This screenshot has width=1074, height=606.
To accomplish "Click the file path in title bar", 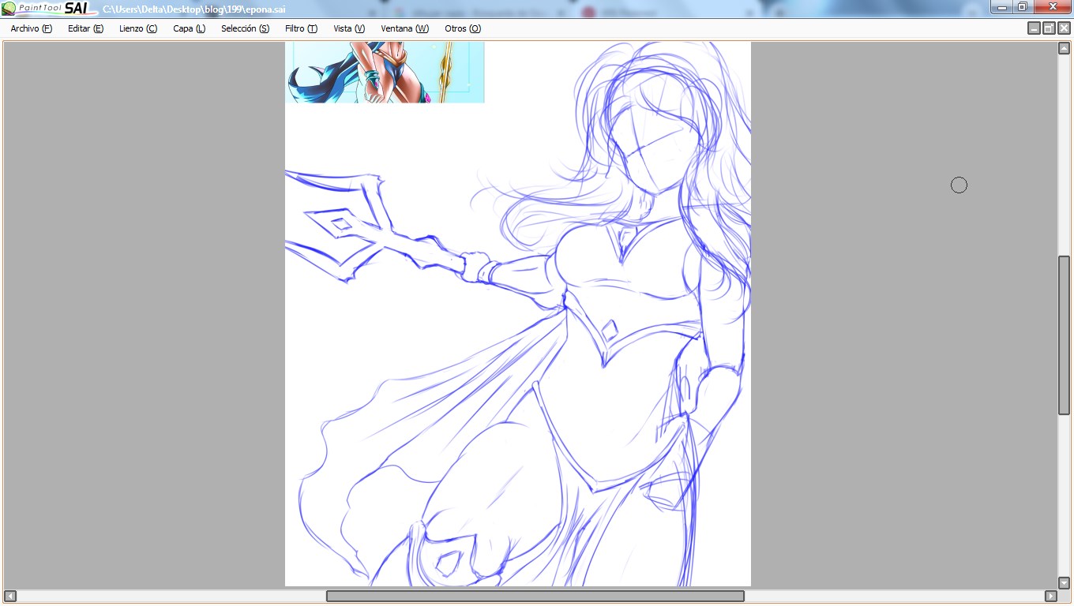I will click(193, 9).
